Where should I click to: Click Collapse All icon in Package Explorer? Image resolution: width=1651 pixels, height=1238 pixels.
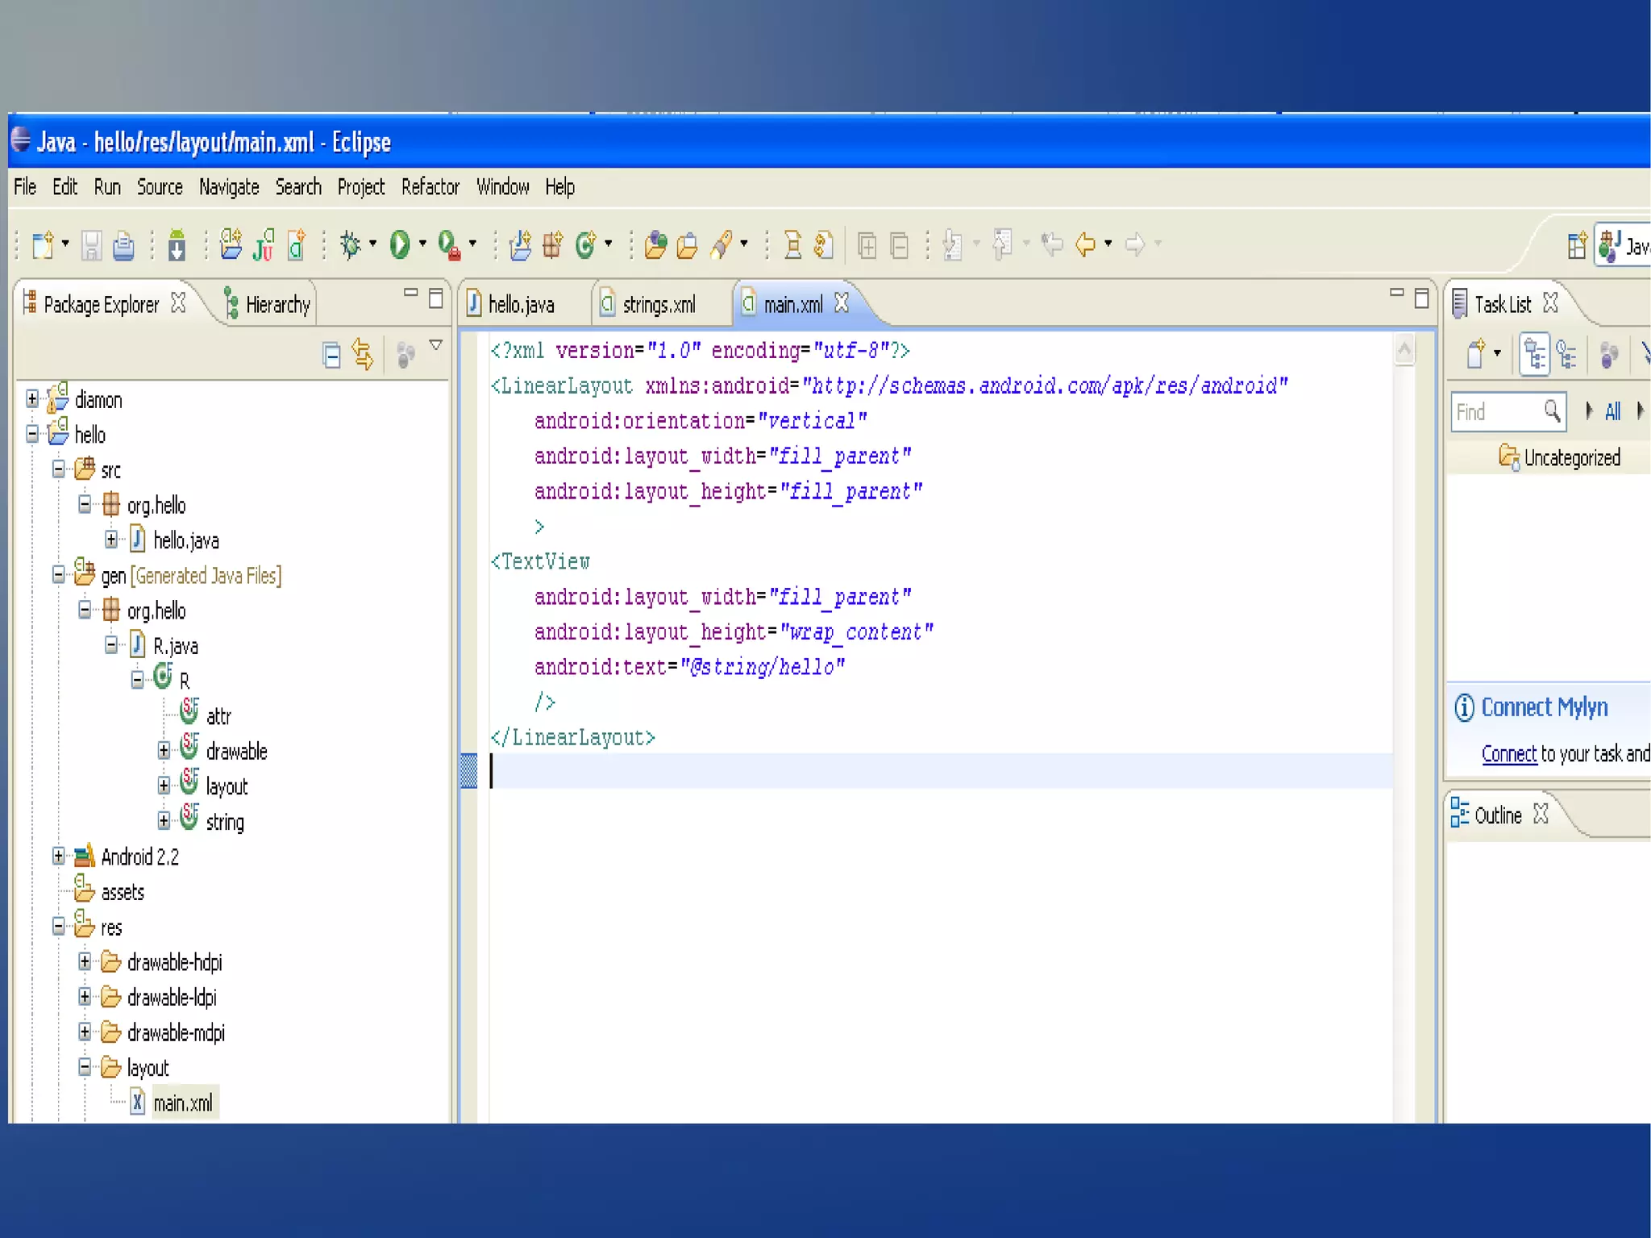331,355
